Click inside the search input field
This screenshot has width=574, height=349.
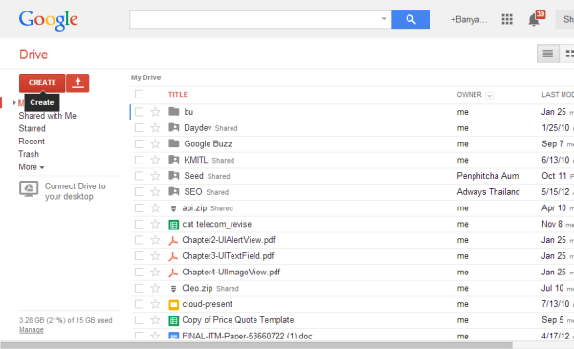254,19
